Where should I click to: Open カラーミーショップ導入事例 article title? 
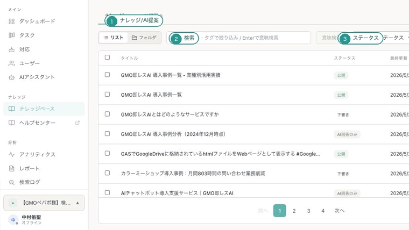pyautogui.click(x=193, y=174)
